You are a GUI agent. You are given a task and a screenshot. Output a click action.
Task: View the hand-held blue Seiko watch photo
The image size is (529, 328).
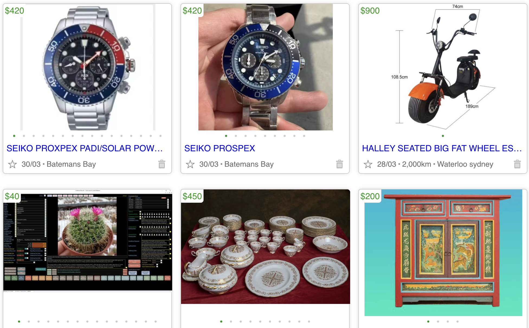(266, 67)
